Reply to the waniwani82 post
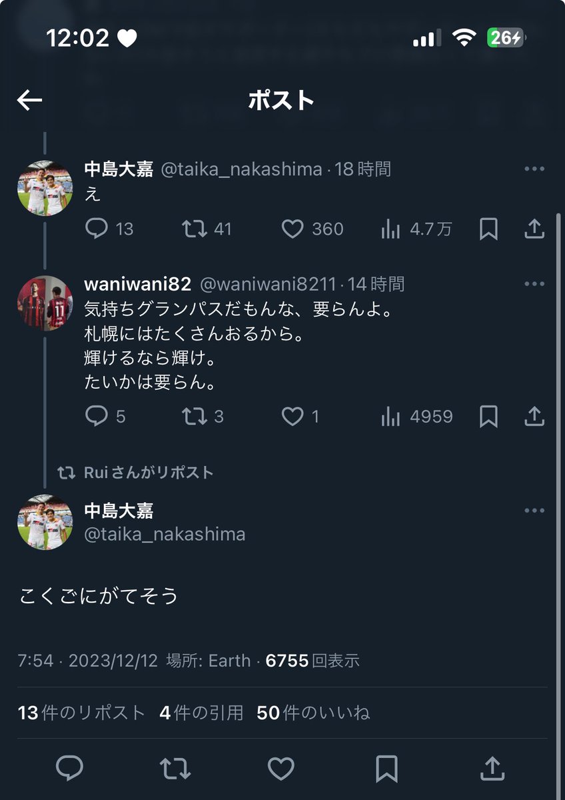The height and width of the screenshot is (800, 565). click(x=97, y=417)
